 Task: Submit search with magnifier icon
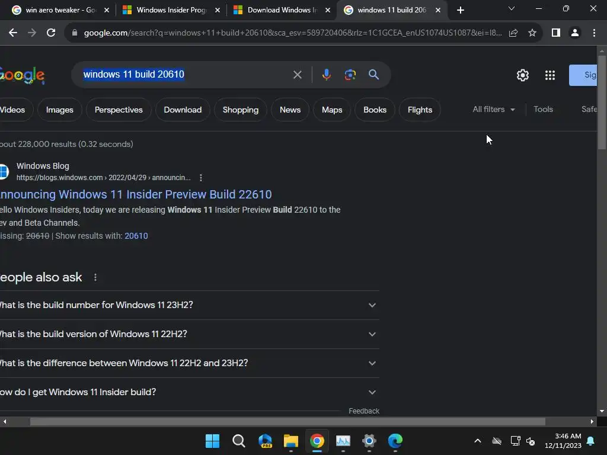click(x=373, y=75)
